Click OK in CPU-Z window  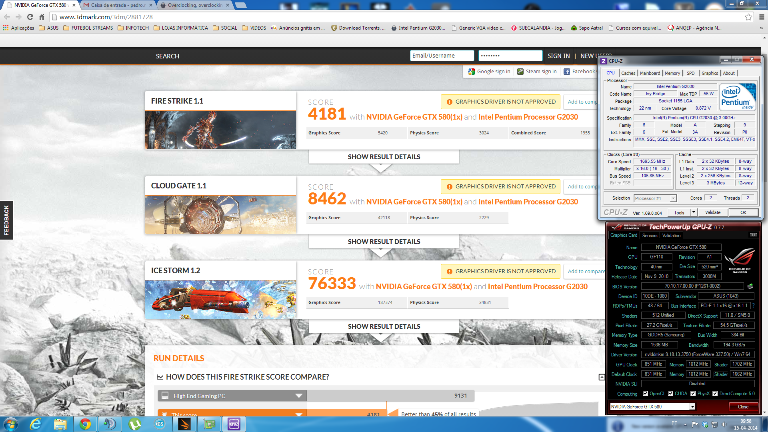pos(743,212)
